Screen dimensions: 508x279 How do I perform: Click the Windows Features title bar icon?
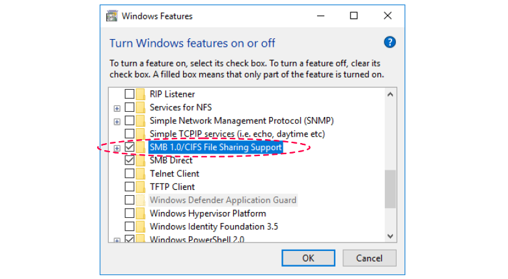(112, 16)
